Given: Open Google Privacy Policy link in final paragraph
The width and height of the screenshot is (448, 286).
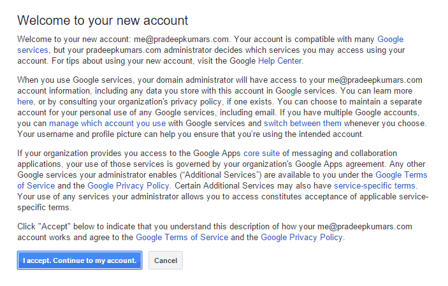Looking at the screenshot, I should pyautogui.click(x=301, y=237).
